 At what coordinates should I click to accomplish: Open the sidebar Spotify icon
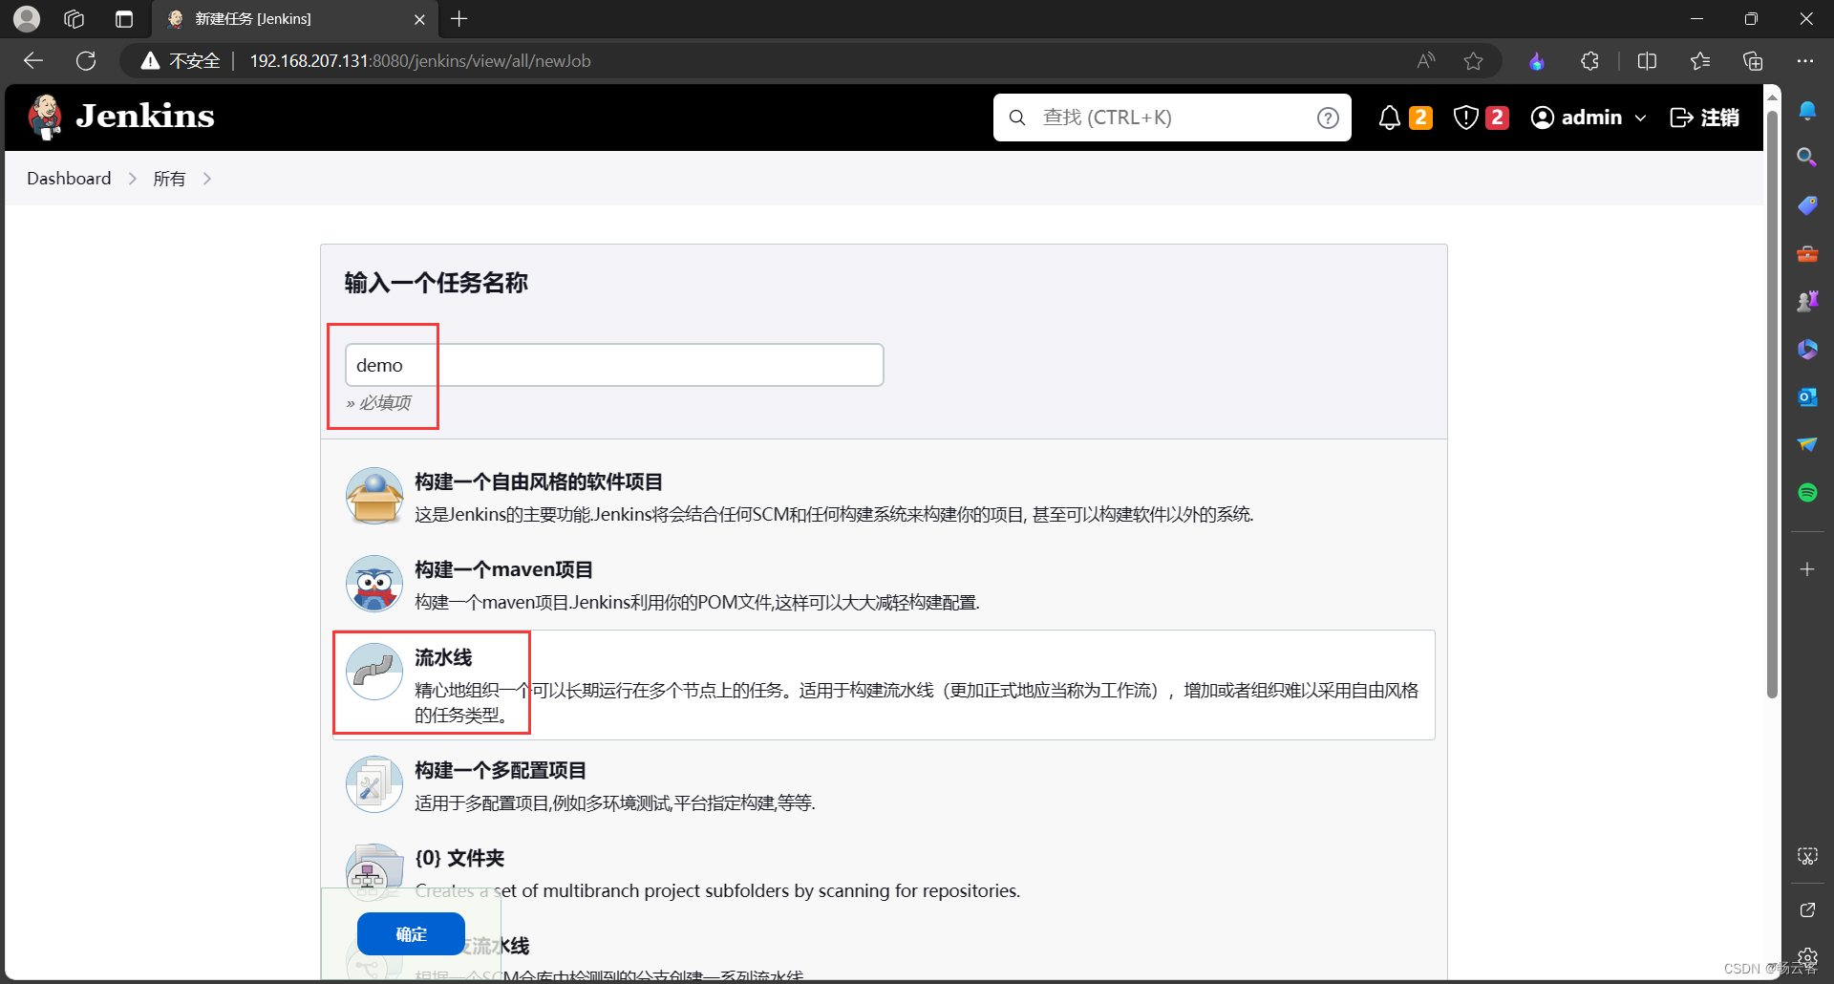1807,492
